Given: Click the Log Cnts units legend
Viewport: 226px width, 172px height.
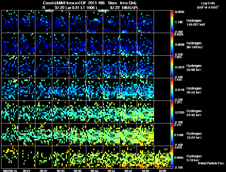Looking at the screenshot, I should coord(208,5).
